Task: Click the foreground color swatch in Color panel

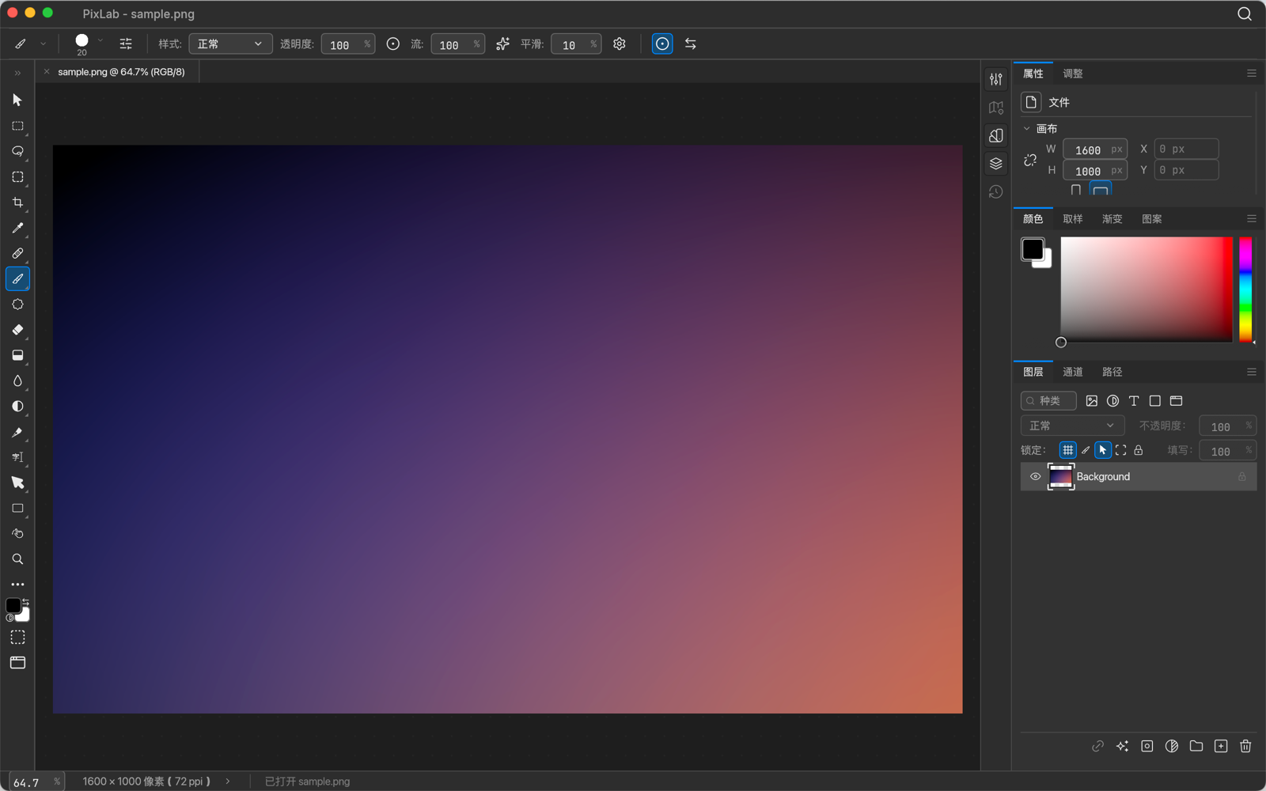Action: (x=1033, y=249)
